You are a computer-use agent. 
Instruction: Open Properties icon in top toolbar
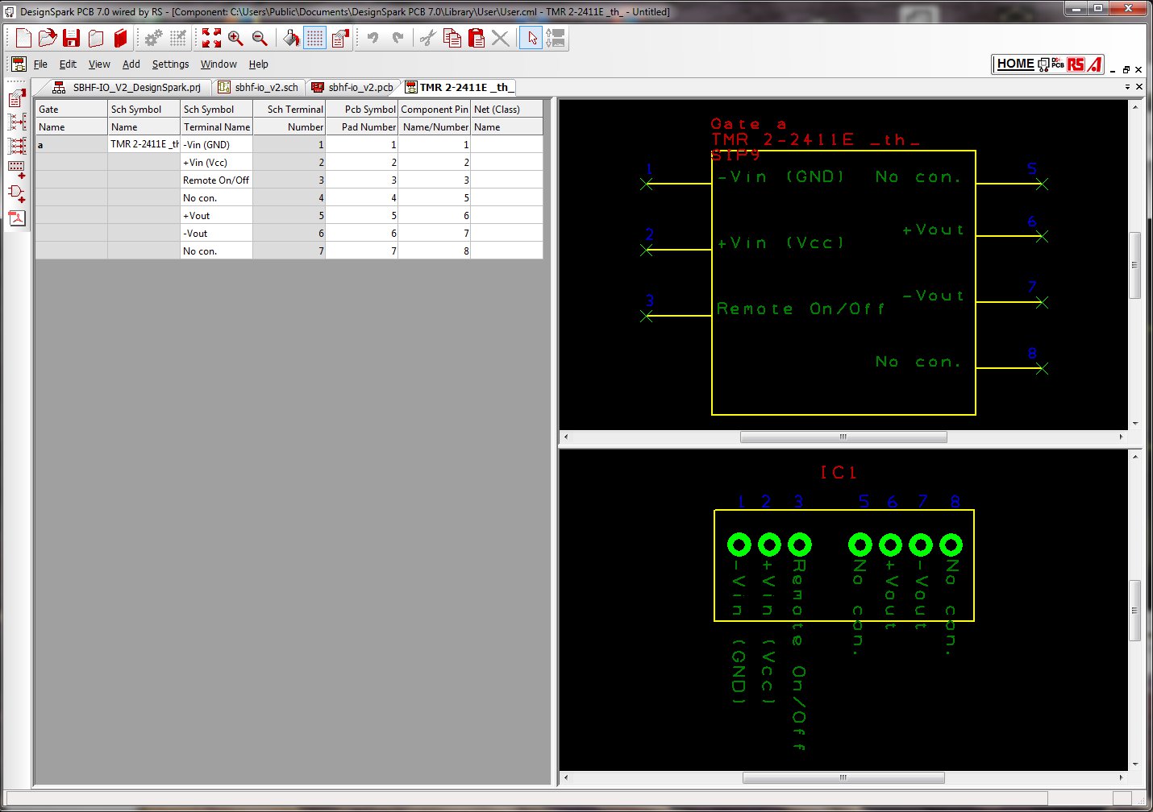click(340, 38)
